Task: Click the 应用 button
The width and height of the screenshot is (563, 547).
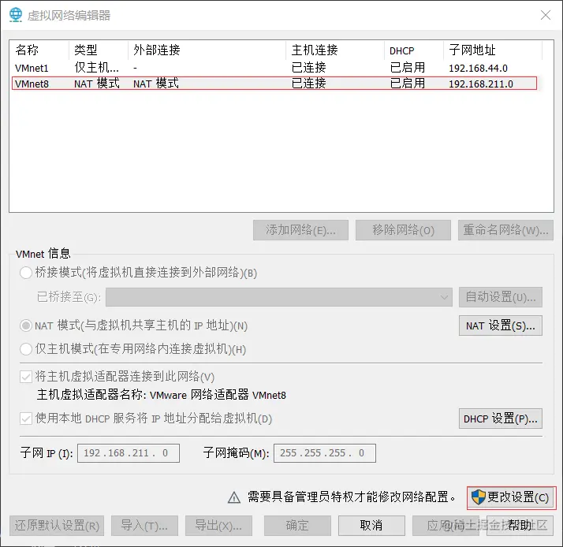Action: coord(446,526)
